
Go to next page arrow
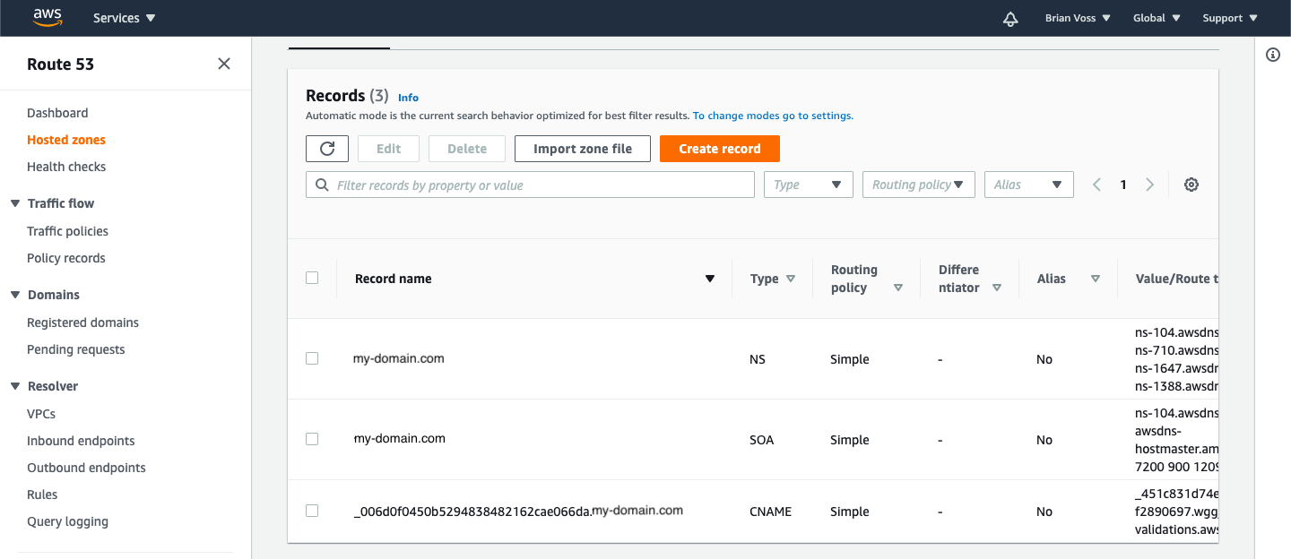coord(1150,185)
